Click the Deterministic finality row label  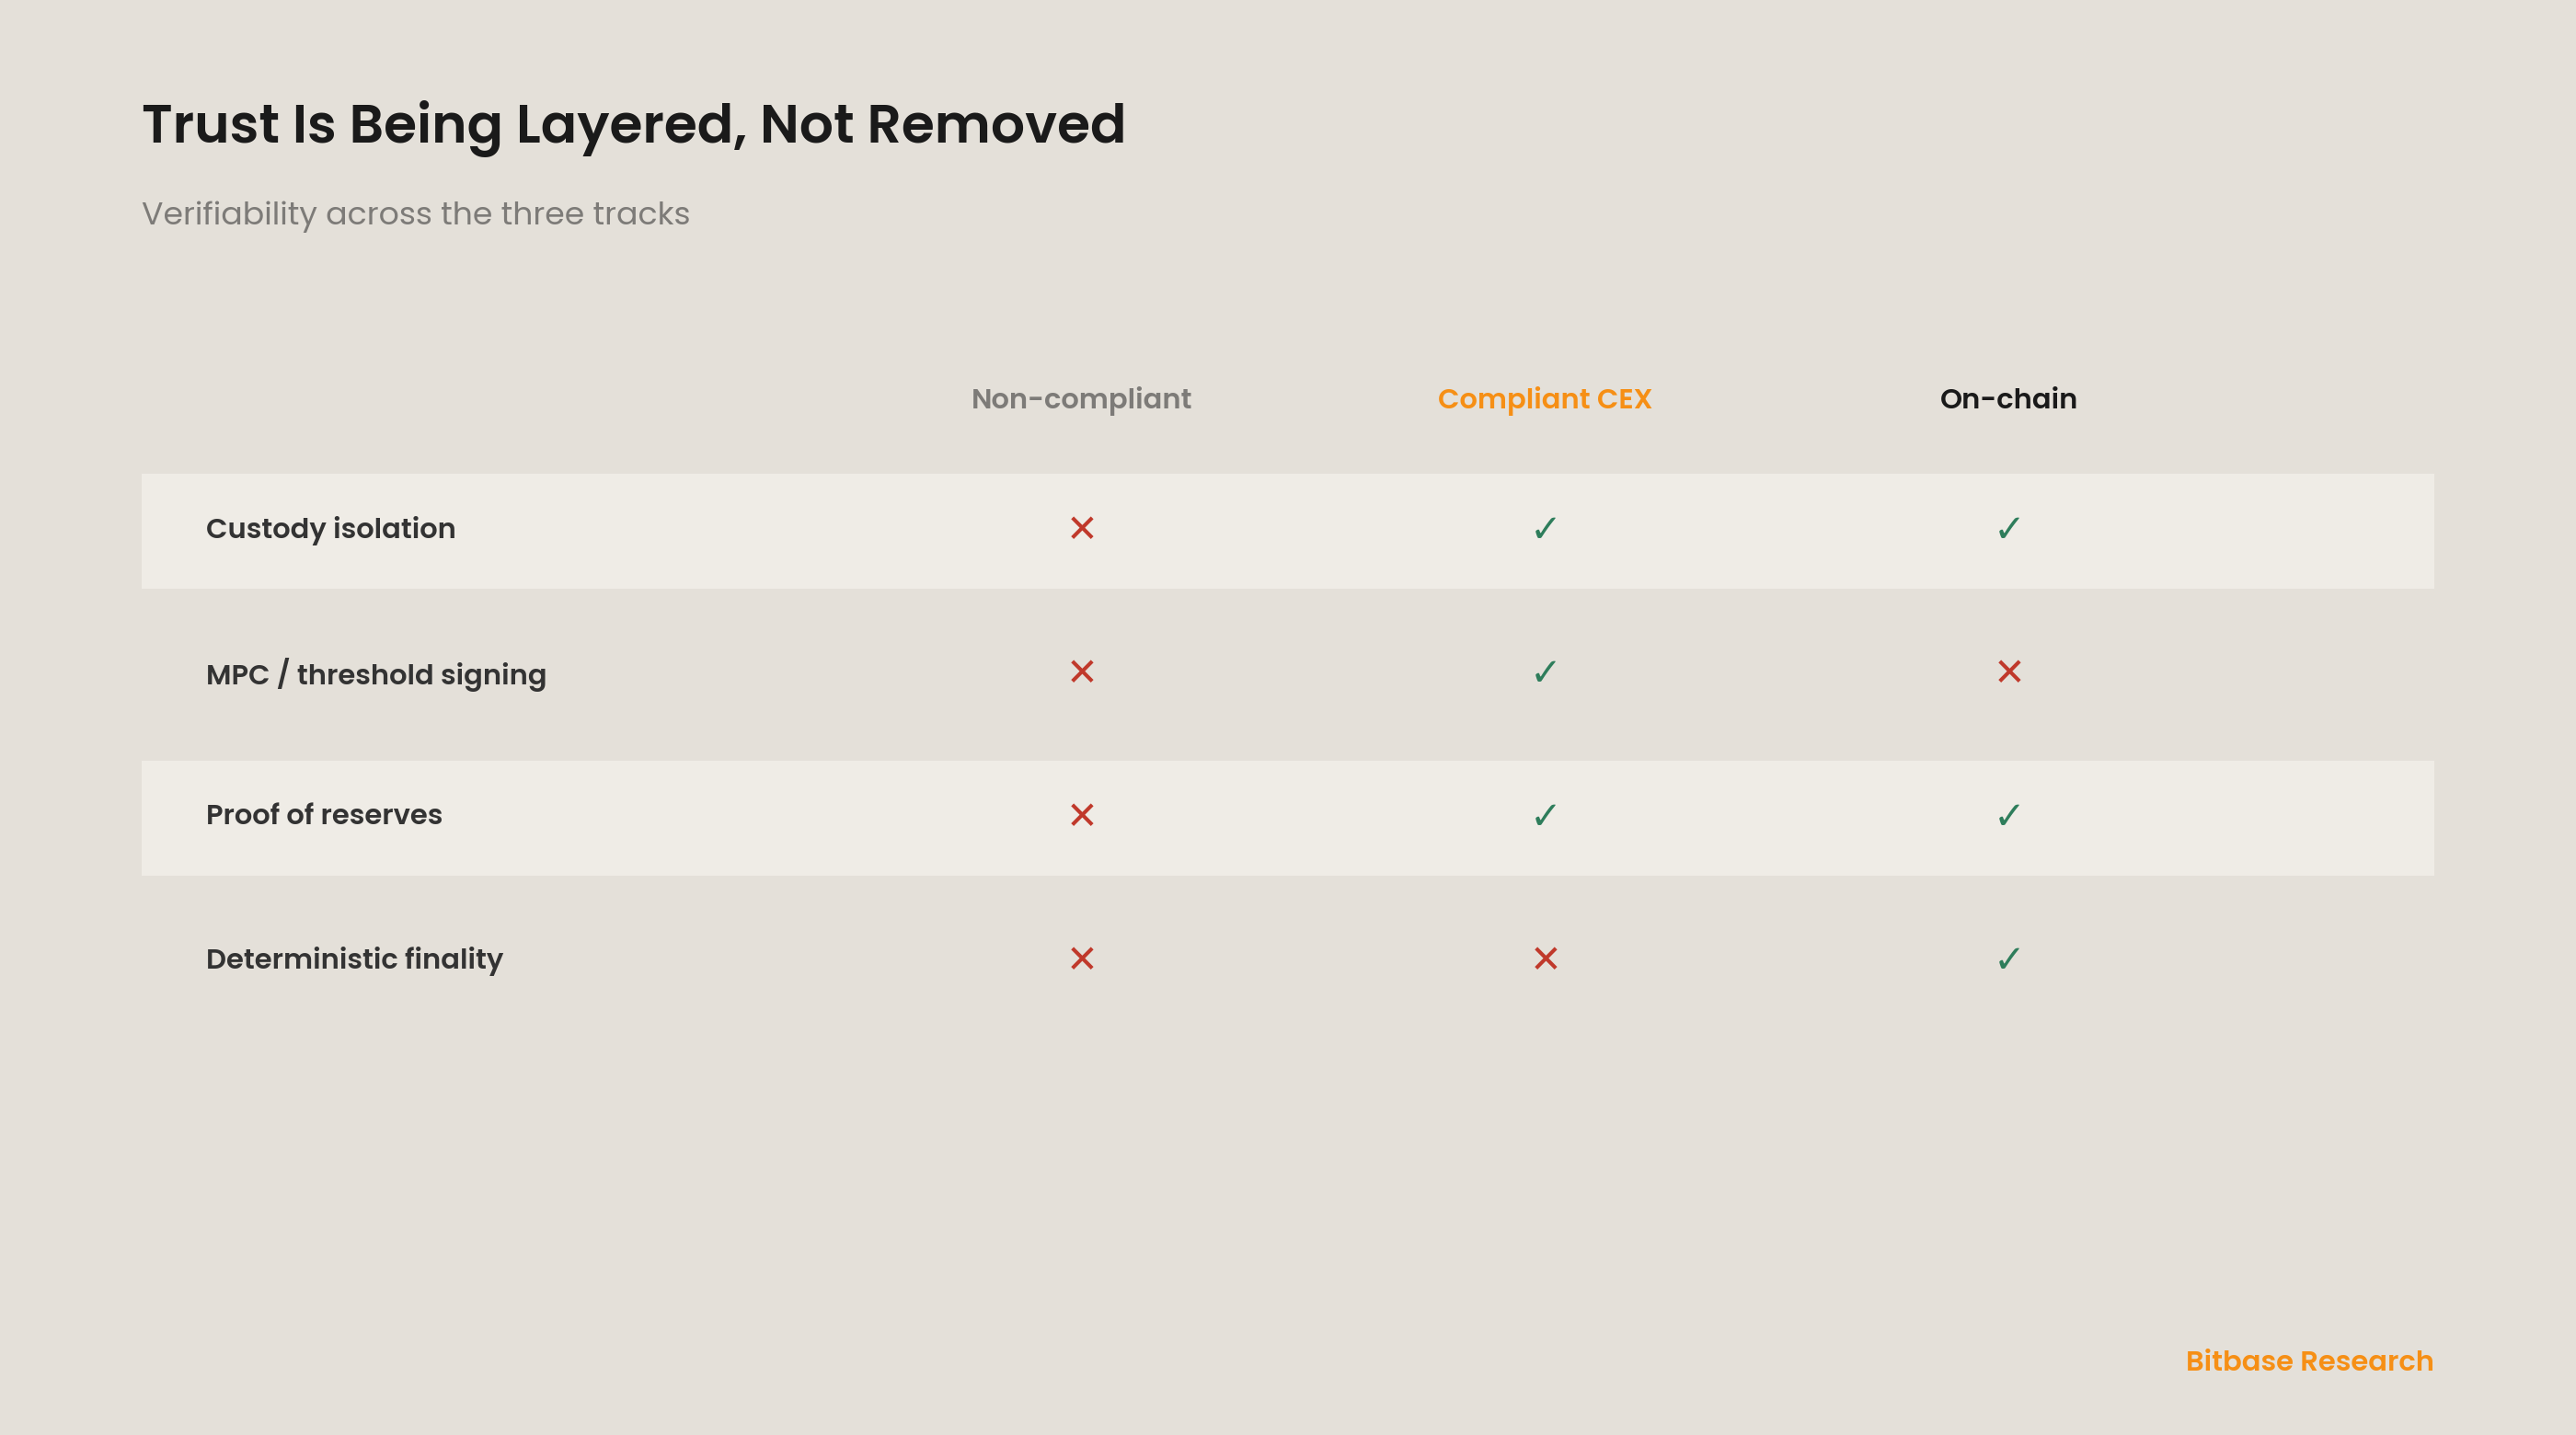point(354,959)
